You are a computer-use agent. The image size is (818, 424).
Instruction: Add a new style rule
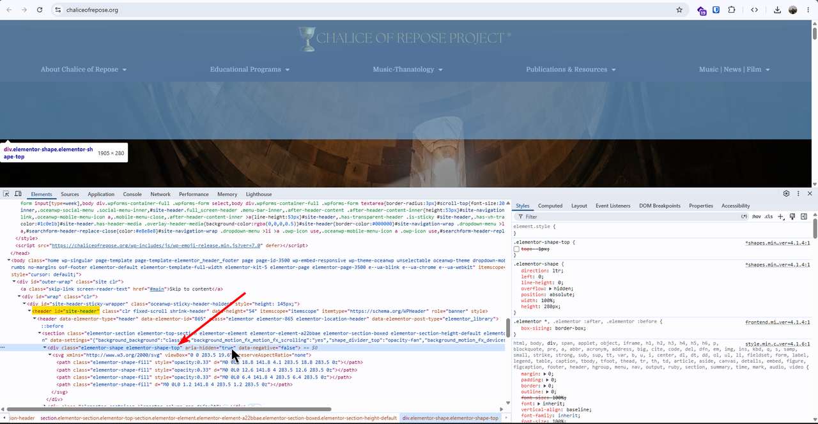[782, 217]
